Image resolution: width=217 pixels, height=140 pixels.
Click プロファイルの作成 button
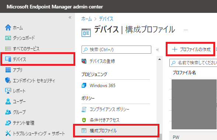coord(191,49)
